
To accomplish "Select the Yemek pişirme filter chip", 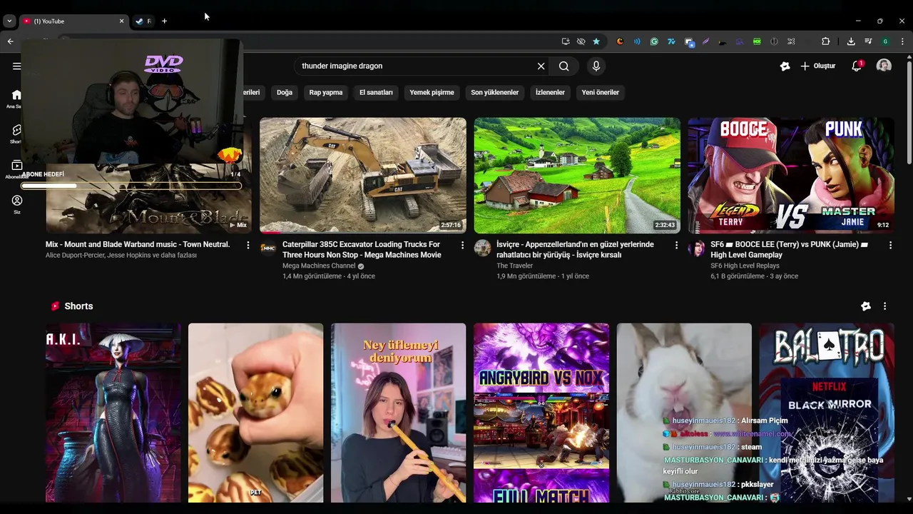I will pos(432,92).
